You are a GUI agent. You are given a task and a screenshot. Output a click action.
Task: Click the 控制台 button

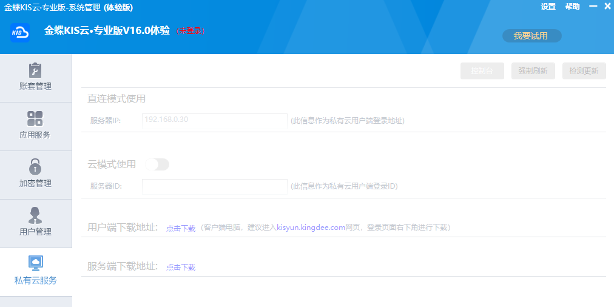point(482,71)
